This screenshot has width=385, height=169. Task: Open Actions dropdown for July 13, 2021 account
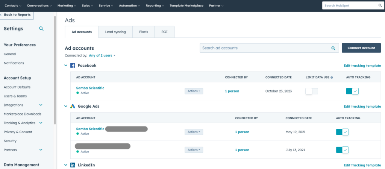194,150
